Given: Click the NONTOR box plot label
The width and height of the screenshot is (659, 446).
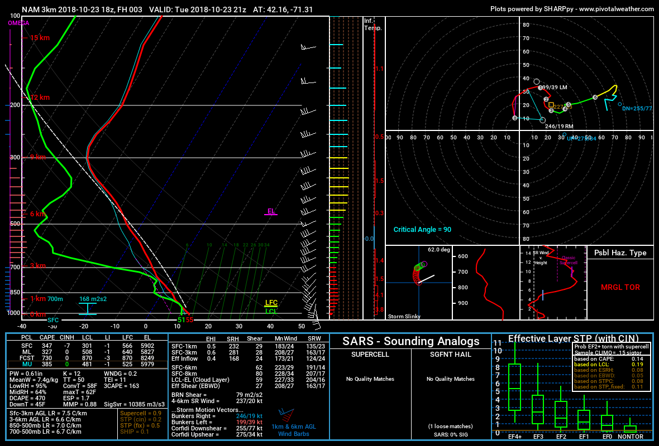Looking at the screenshot, I should click(x=631, y=437).
